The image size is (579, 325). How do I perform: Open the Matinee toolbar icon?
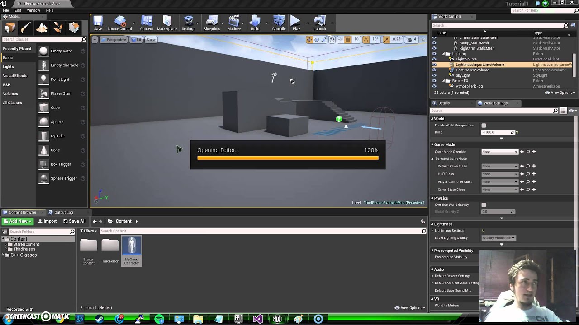click(x=234, y=23)
